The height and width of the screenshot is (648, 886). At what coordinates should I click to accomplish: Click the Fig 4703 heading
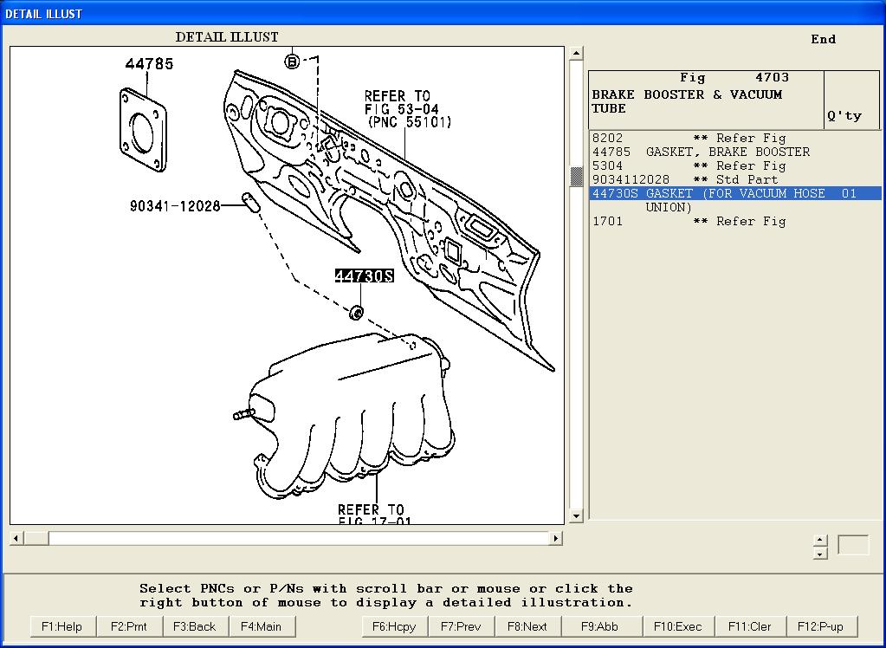tap(734, 77)
